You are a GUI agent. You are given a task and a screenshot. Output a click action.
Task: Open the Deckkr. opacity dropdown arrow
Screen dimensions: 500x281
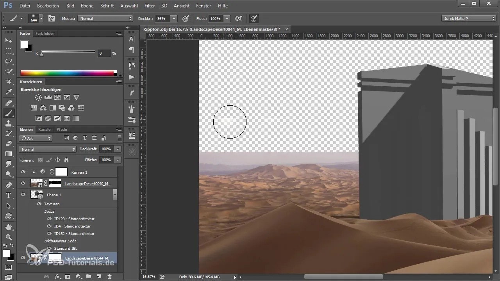click(174, 18)
